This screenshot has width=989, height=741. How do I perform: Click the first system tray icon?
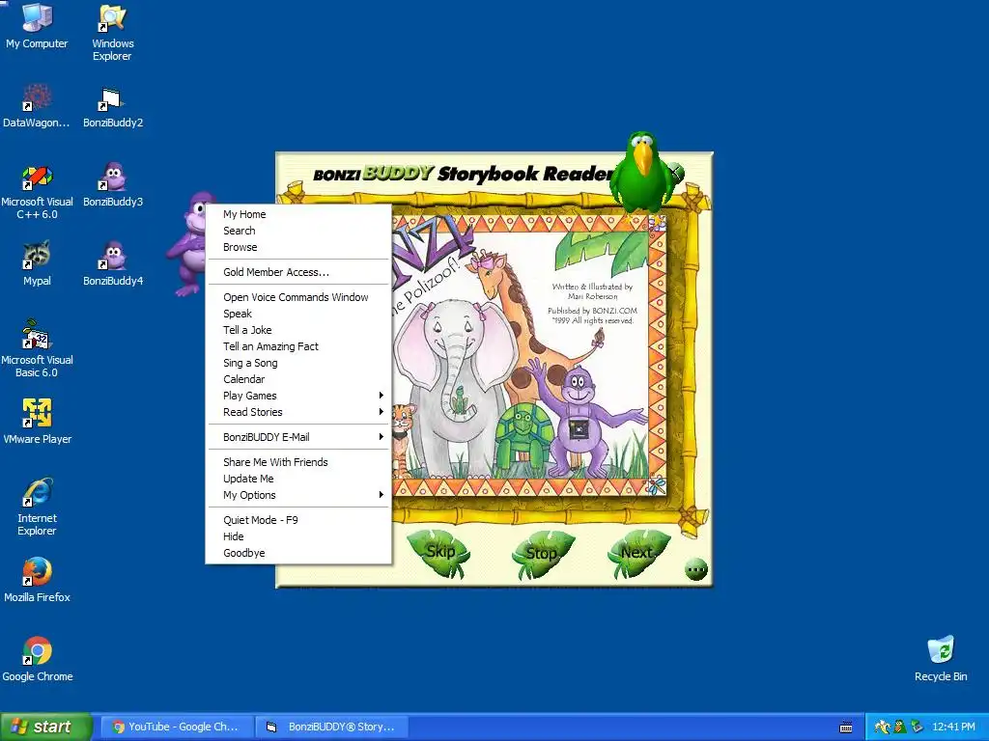pos(882,727)
